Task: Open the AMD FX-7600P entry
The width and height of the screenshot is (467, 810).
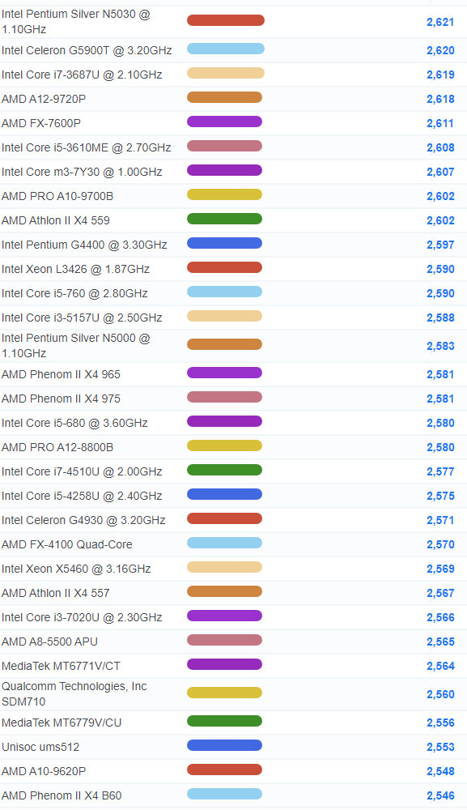Action: (41, 123)
